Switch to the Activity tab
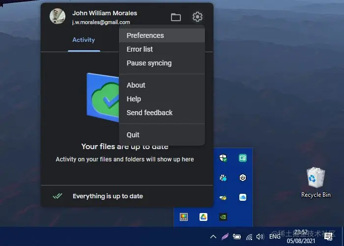The height and width of the screenshot is (246, 344). click(x=84, y=40)
